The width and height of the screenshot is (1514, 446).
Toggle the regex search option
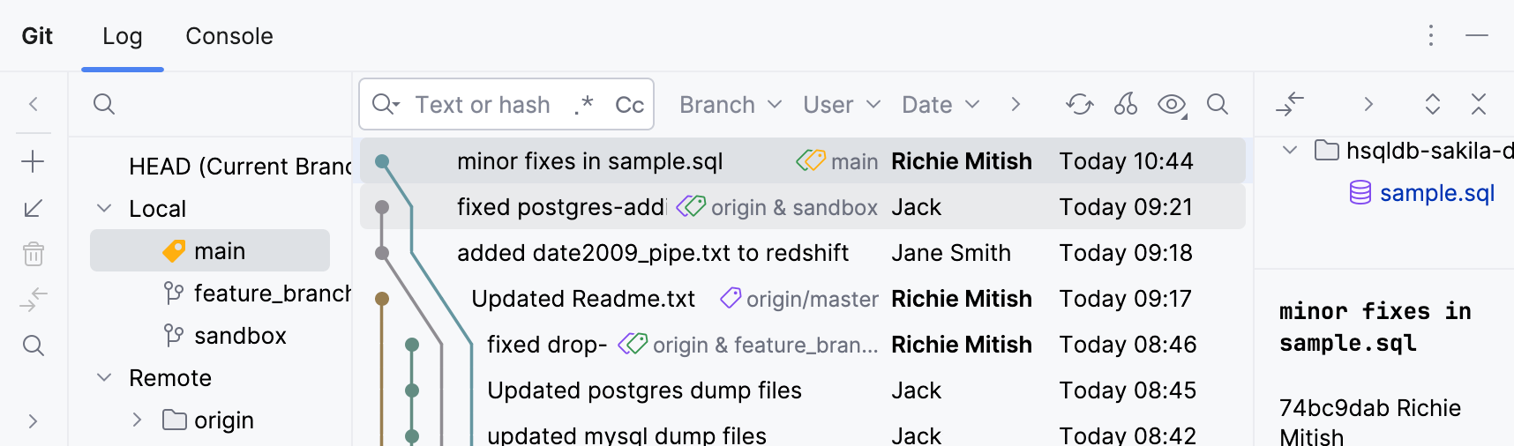coord(583,105)
